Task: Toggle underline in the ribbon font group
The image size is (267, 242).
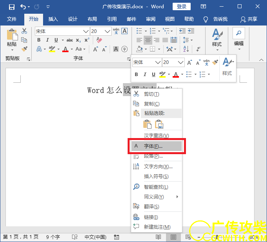Action: [x=56, y=40]
